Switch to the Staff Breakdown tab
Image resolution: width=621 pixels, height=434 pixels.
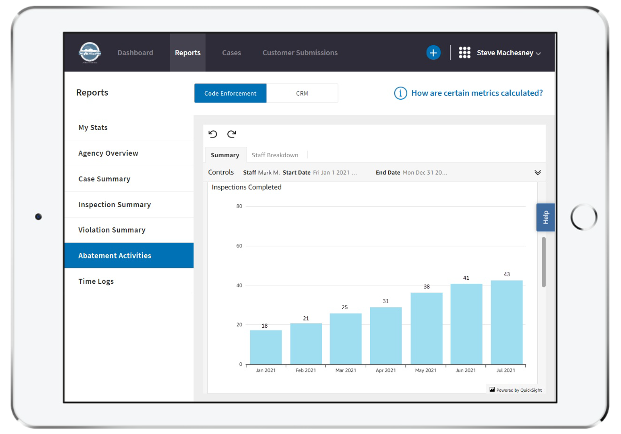[x=276, y=154]
